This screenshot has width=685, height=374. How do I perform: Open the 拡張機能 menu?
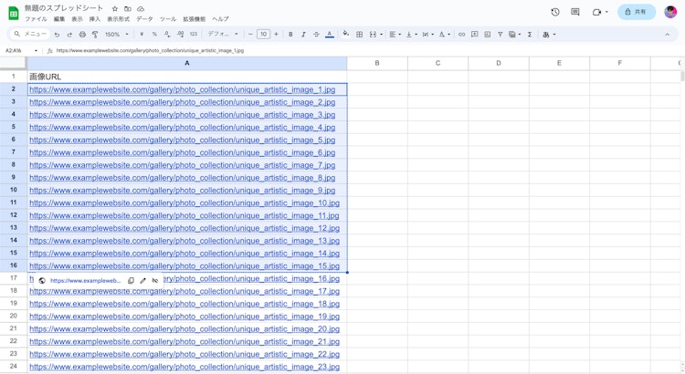click(x=194, y=19)
